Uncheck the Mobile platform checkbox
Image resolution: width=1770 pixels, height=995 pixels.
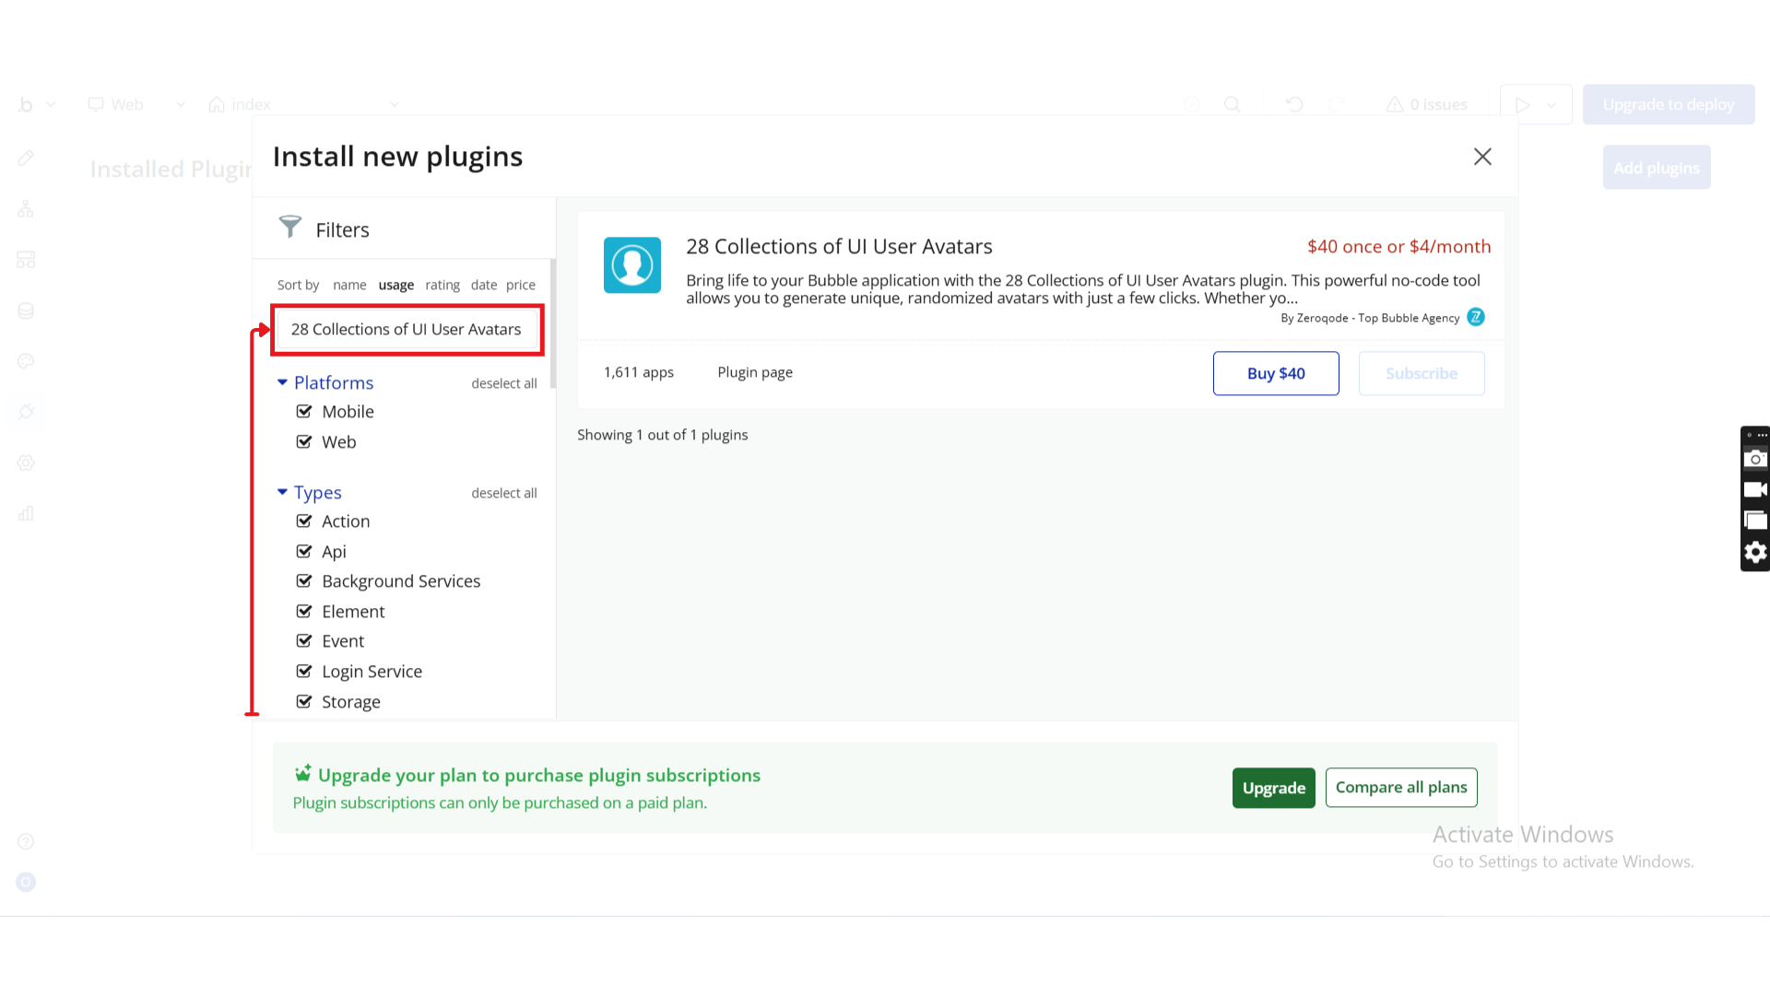[304, 412]
